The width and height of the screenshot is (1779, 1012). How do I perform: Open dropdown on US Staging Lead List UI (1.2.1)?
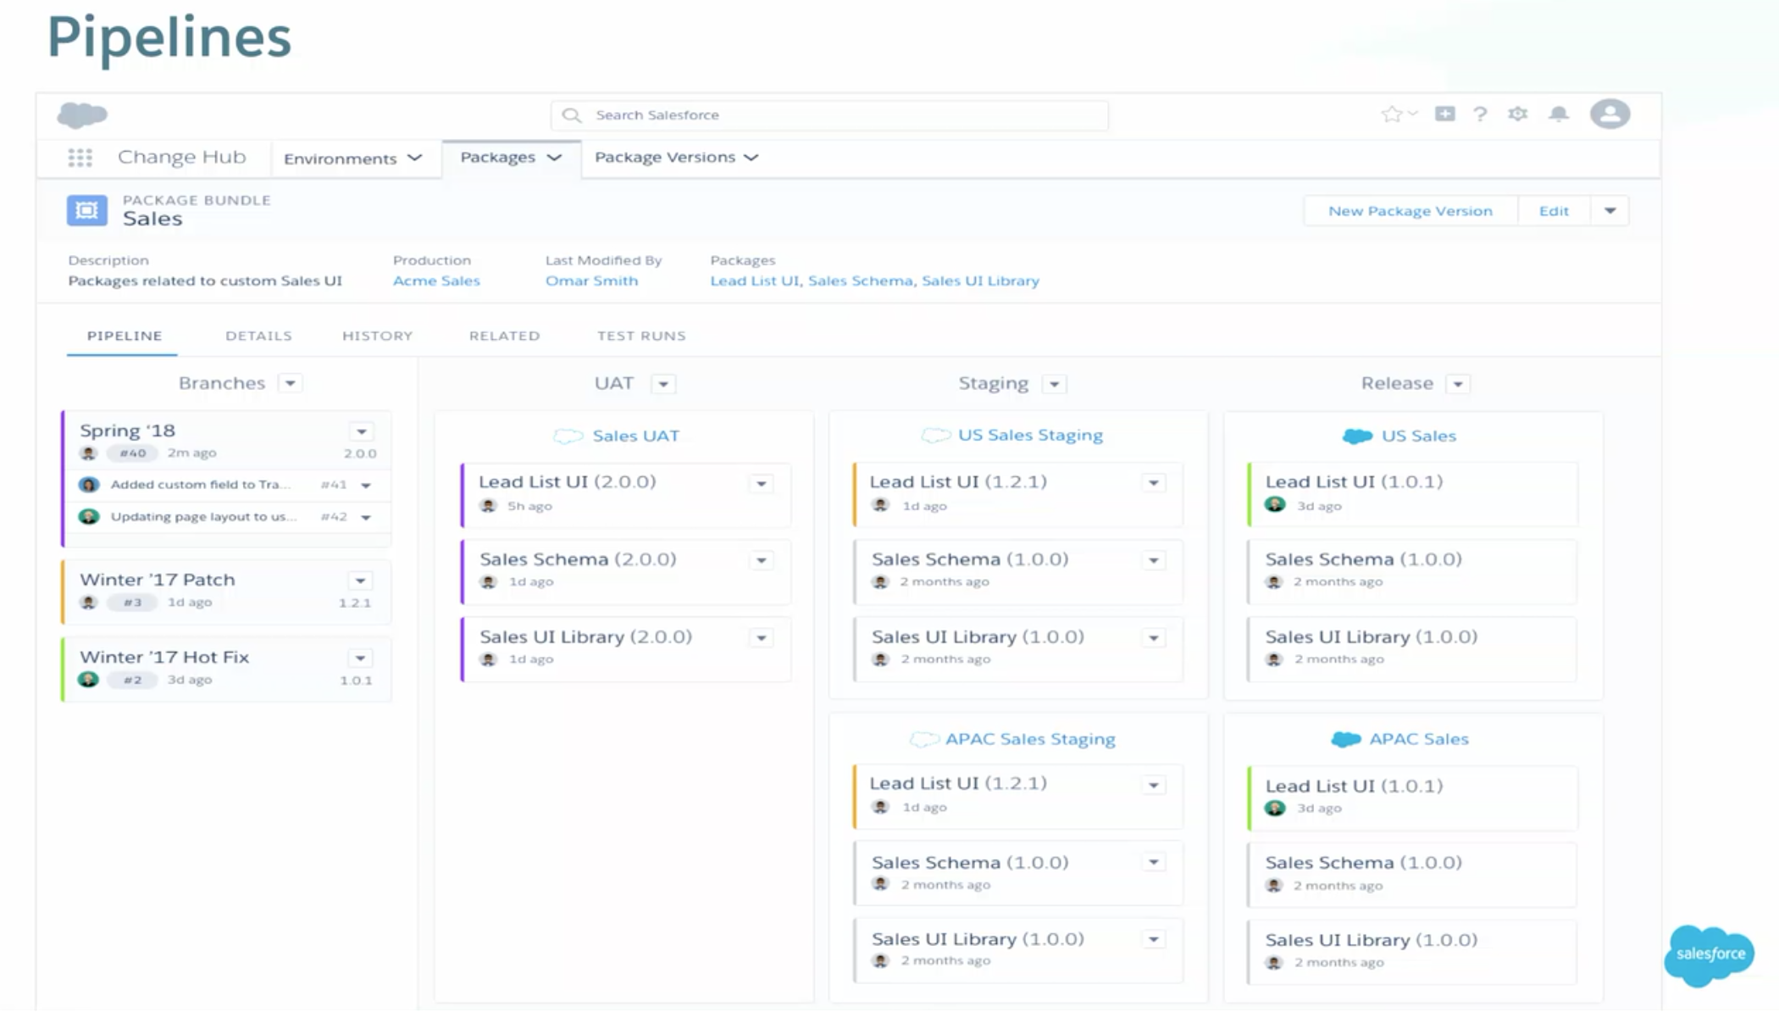click(x=1154, y=482)
